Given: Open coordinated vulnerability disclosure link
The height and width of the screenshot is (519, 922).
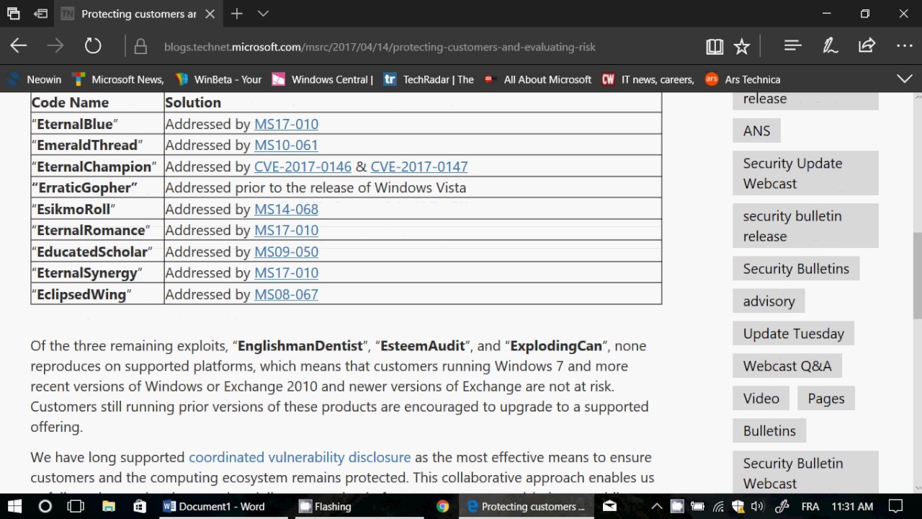Looking at the screenshot, I should [300, 457].
